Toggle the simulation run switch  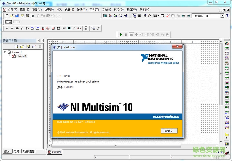8,22
